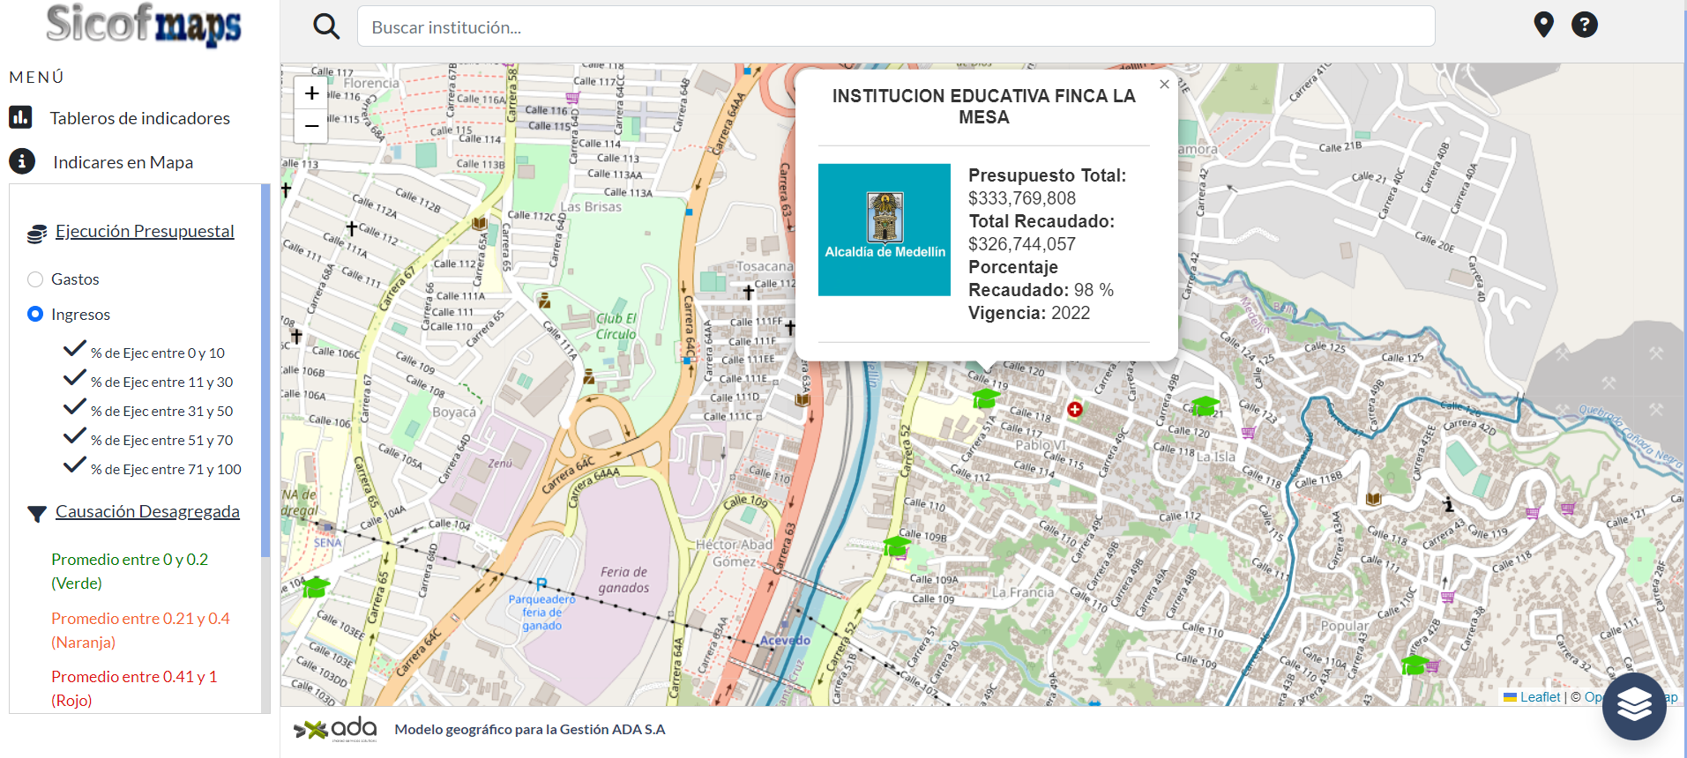Open Indicares en Mapa menu

tap(123, 162)
